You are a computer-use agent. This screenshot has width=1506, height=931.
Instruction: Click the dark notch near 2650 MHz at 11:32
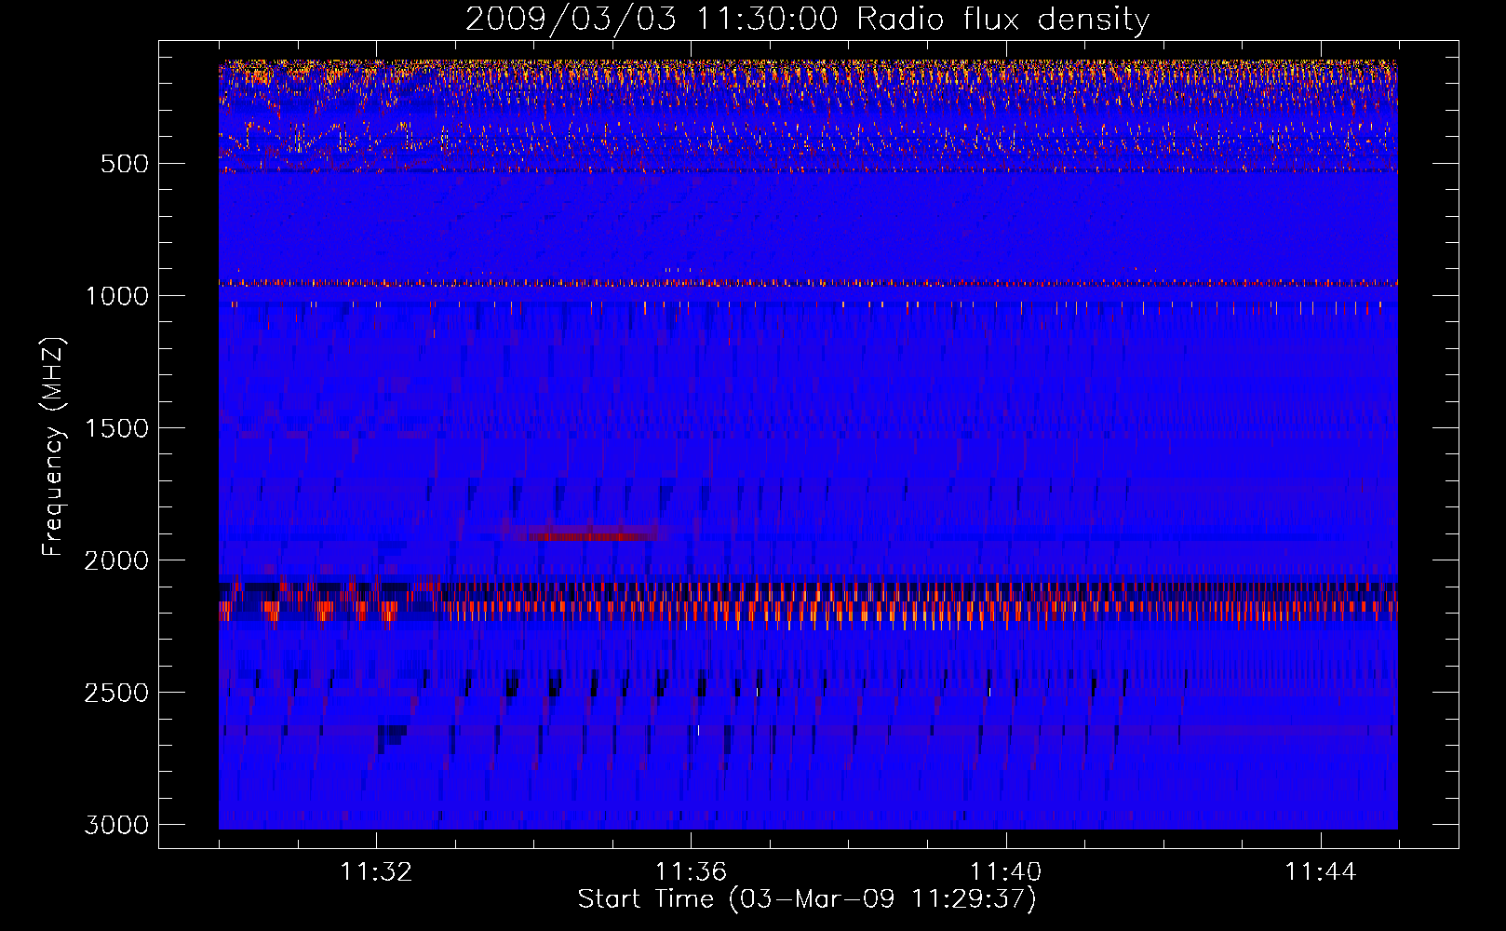point(393,735)
